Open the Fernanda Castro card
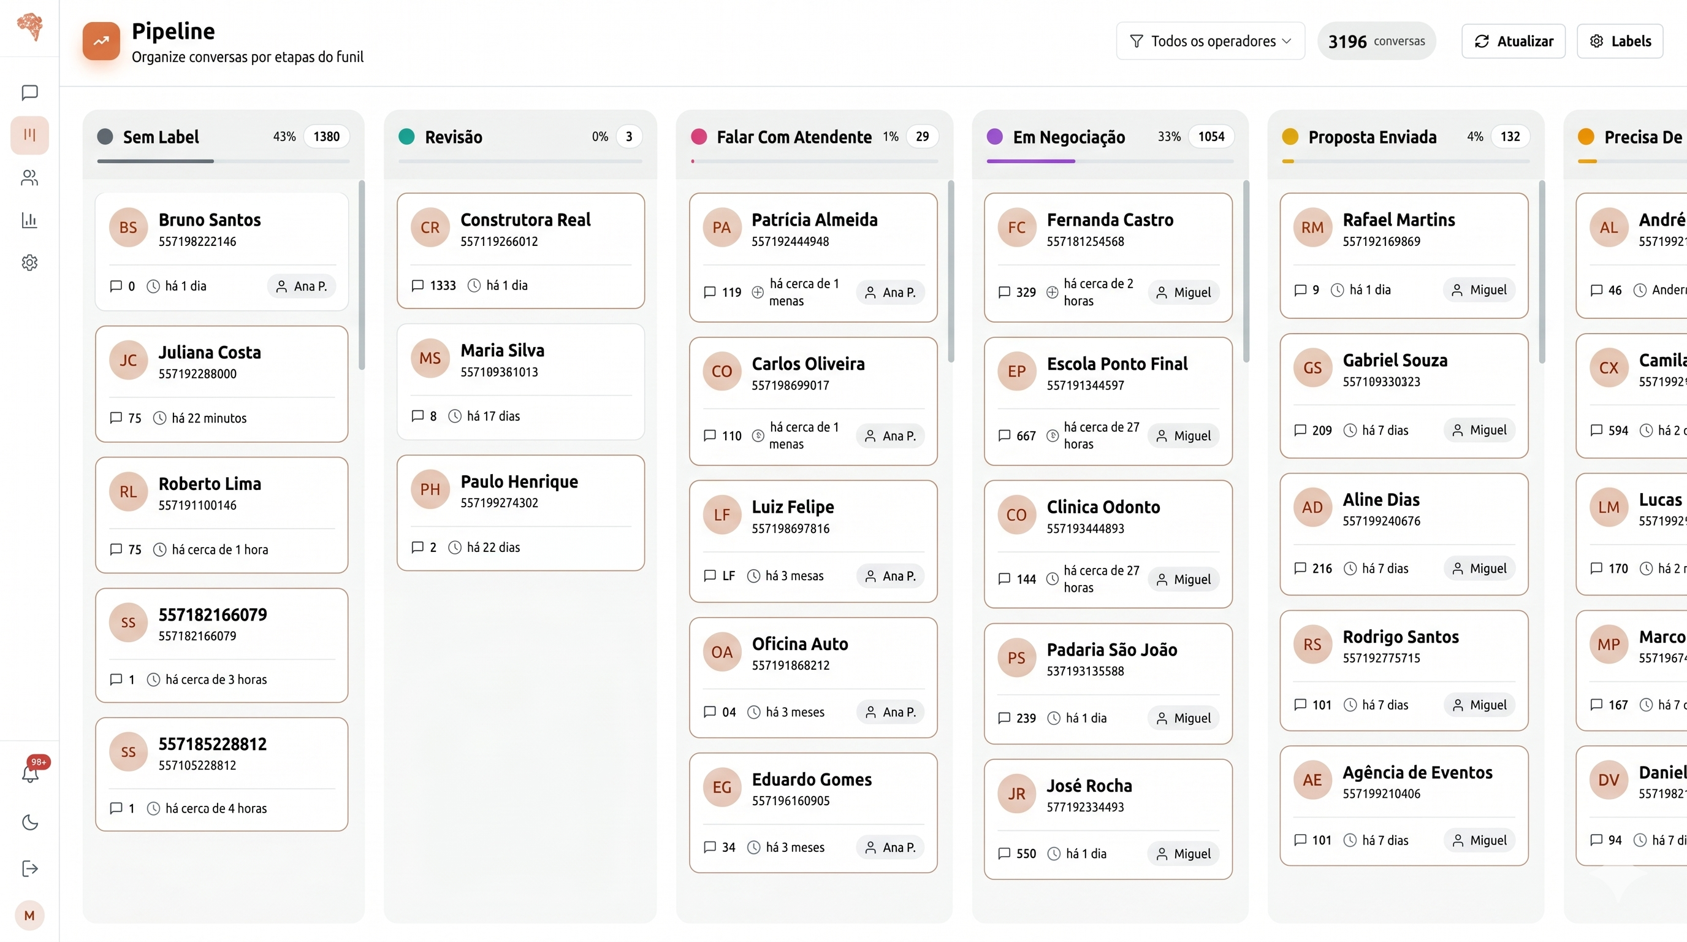Viewport: 1687px width, 942px height. tap(1108, 258)
